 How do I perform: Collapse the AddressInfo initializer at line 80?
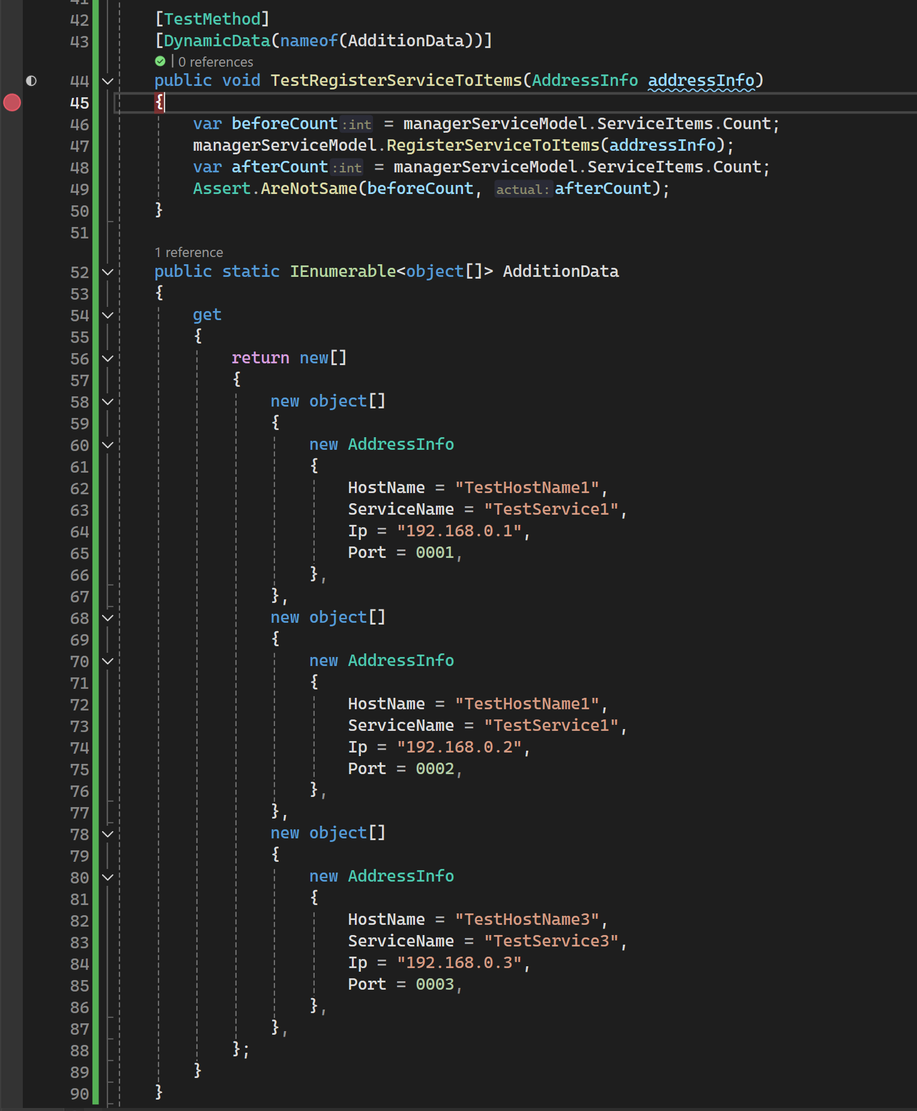click(107, 877)
